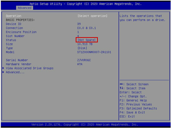Click the ESC: Exit hint
The image size is (171, 128).
[127, 116]
